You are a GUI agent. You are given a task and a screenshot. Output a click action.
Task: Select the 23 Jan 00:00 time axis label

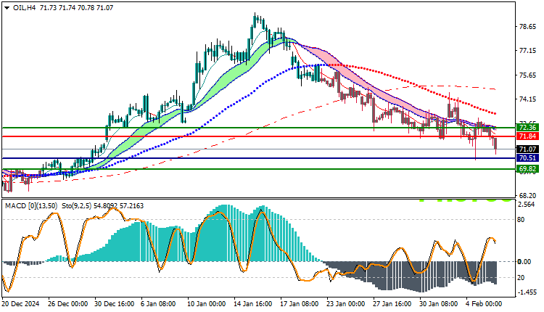pos(346,304)
